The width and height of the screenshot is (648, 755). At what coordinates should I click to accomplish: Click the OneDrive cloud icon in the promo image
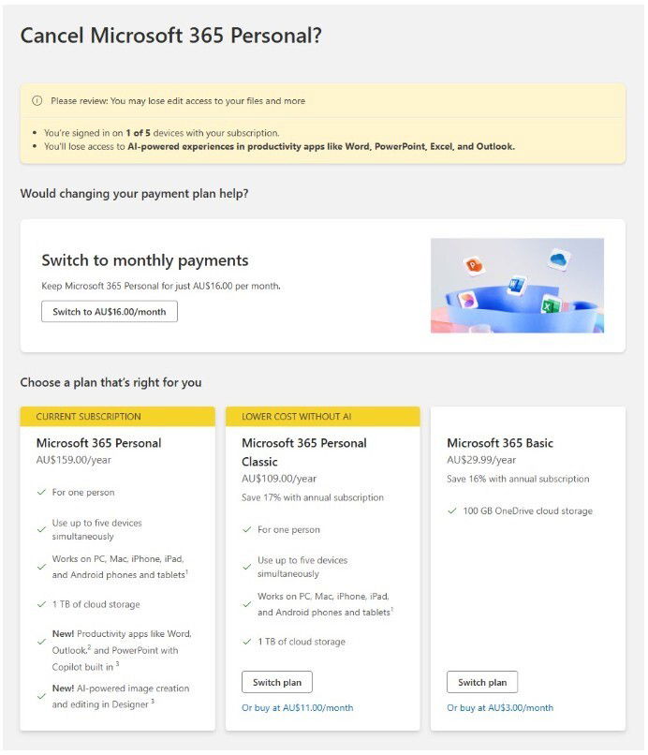point(559,259)
